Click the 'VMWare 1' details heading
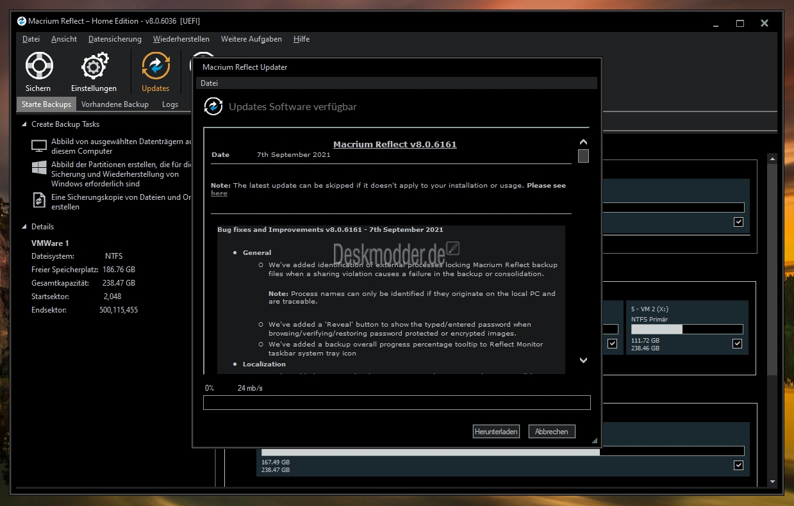 tap(50, 243)
